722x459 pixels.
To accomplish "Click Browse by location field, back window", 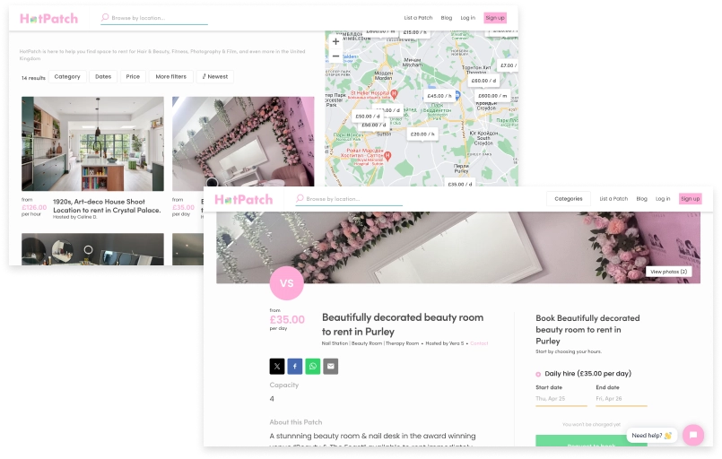I will click(154, 18).
